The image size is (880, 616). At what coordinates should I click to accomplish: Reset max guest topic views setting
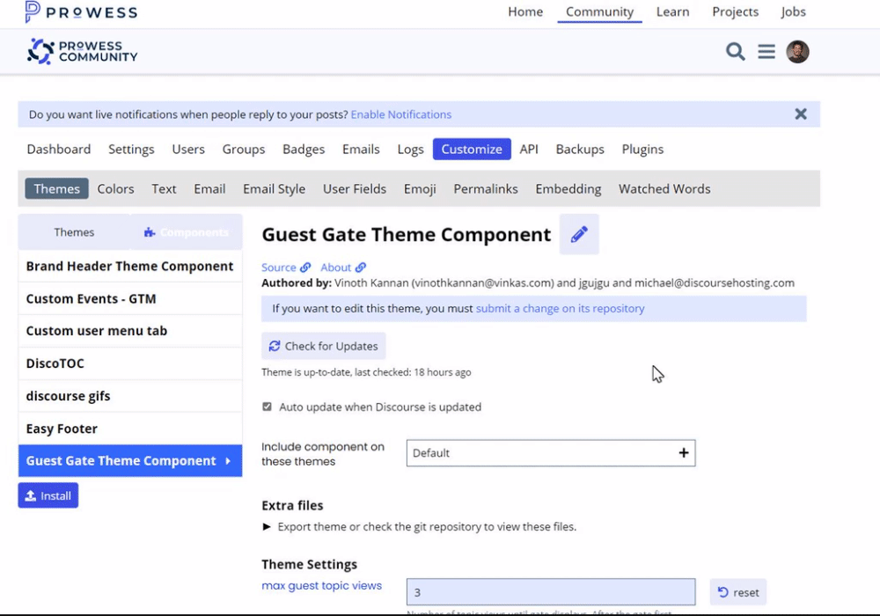click(738, 592)
